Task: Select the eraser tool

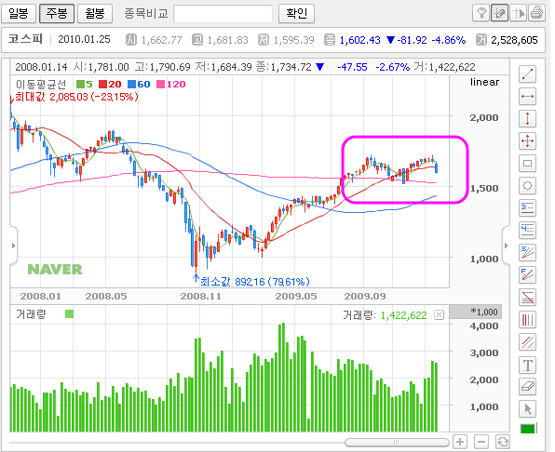Action: click(x=527, y=387)
